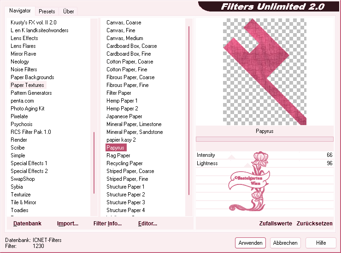Choose papier kasy 2 filter
The image size is (341, 253).
121,140
